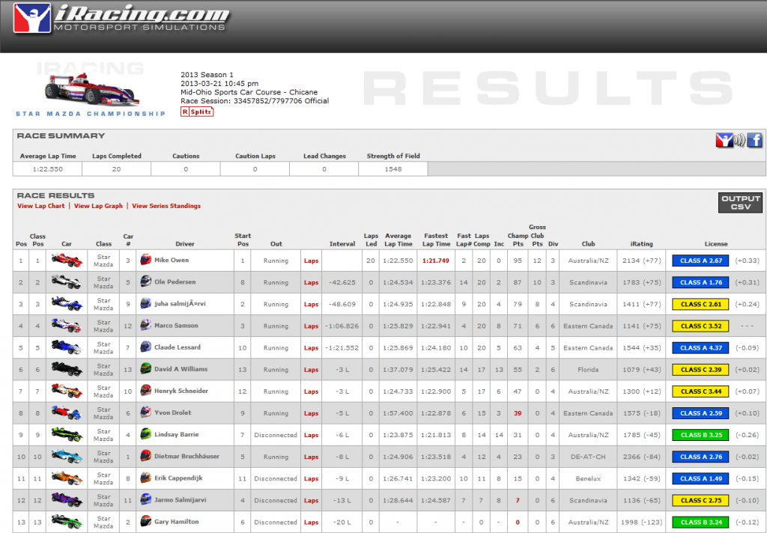Open driver name Dietmar Bruchhäuser
This screenshot has height=533, width=767.
click(187, 456)
